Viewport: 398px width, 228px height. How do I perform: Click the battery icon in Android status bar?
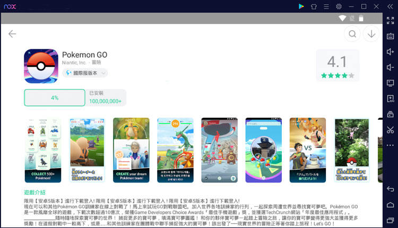(x=361, y=18)
